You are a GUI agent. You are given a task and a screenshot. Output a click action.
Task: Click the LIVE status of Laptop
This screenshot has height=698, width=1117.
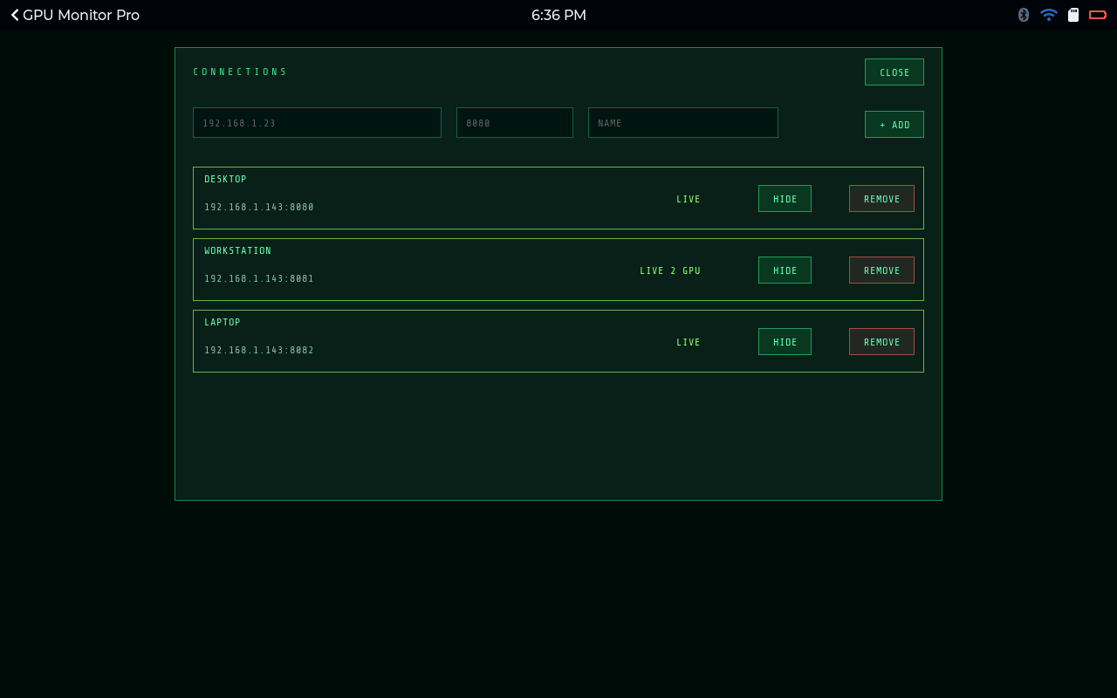(689, 343)
